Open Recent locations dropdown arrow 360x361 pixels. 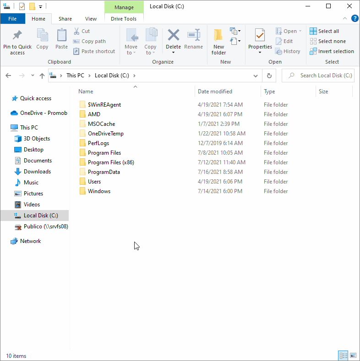[33, 75]
